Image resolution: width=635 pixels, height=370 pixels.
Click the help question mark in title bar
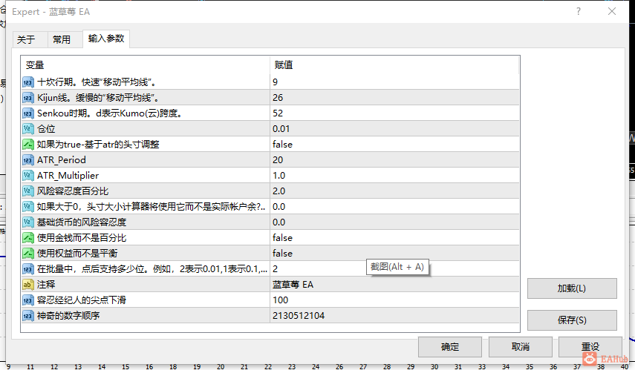point(579,11)
